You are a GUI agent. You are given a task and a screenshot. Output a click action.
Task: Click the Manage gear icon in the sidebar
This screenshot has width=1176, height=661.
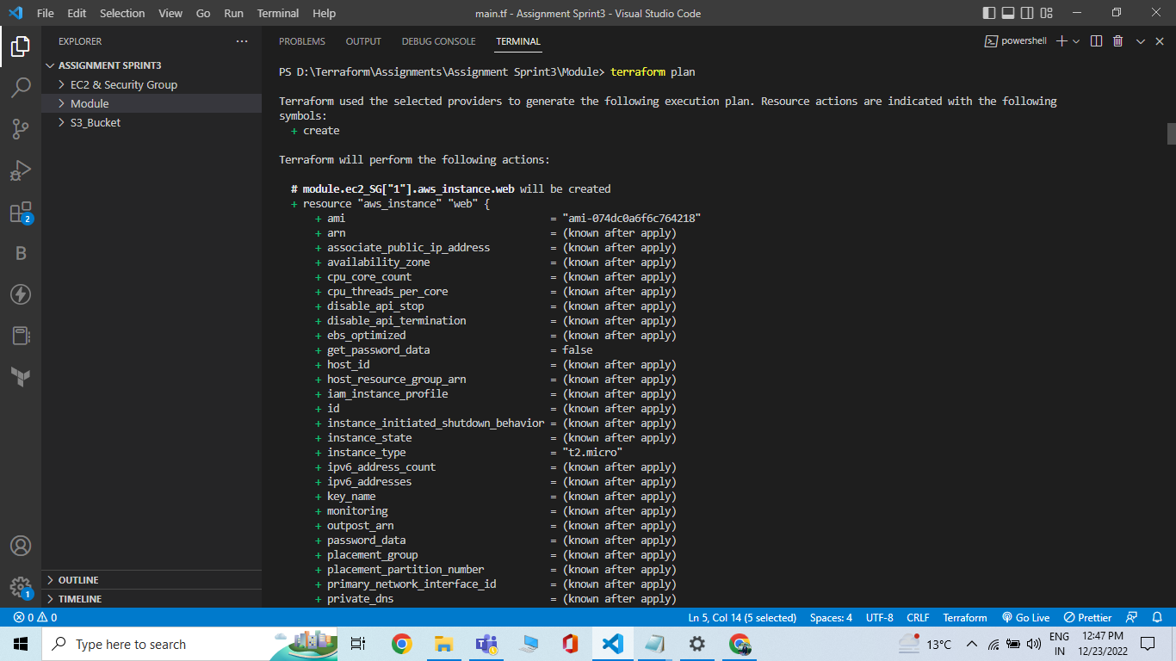click(x=21, y=587)
